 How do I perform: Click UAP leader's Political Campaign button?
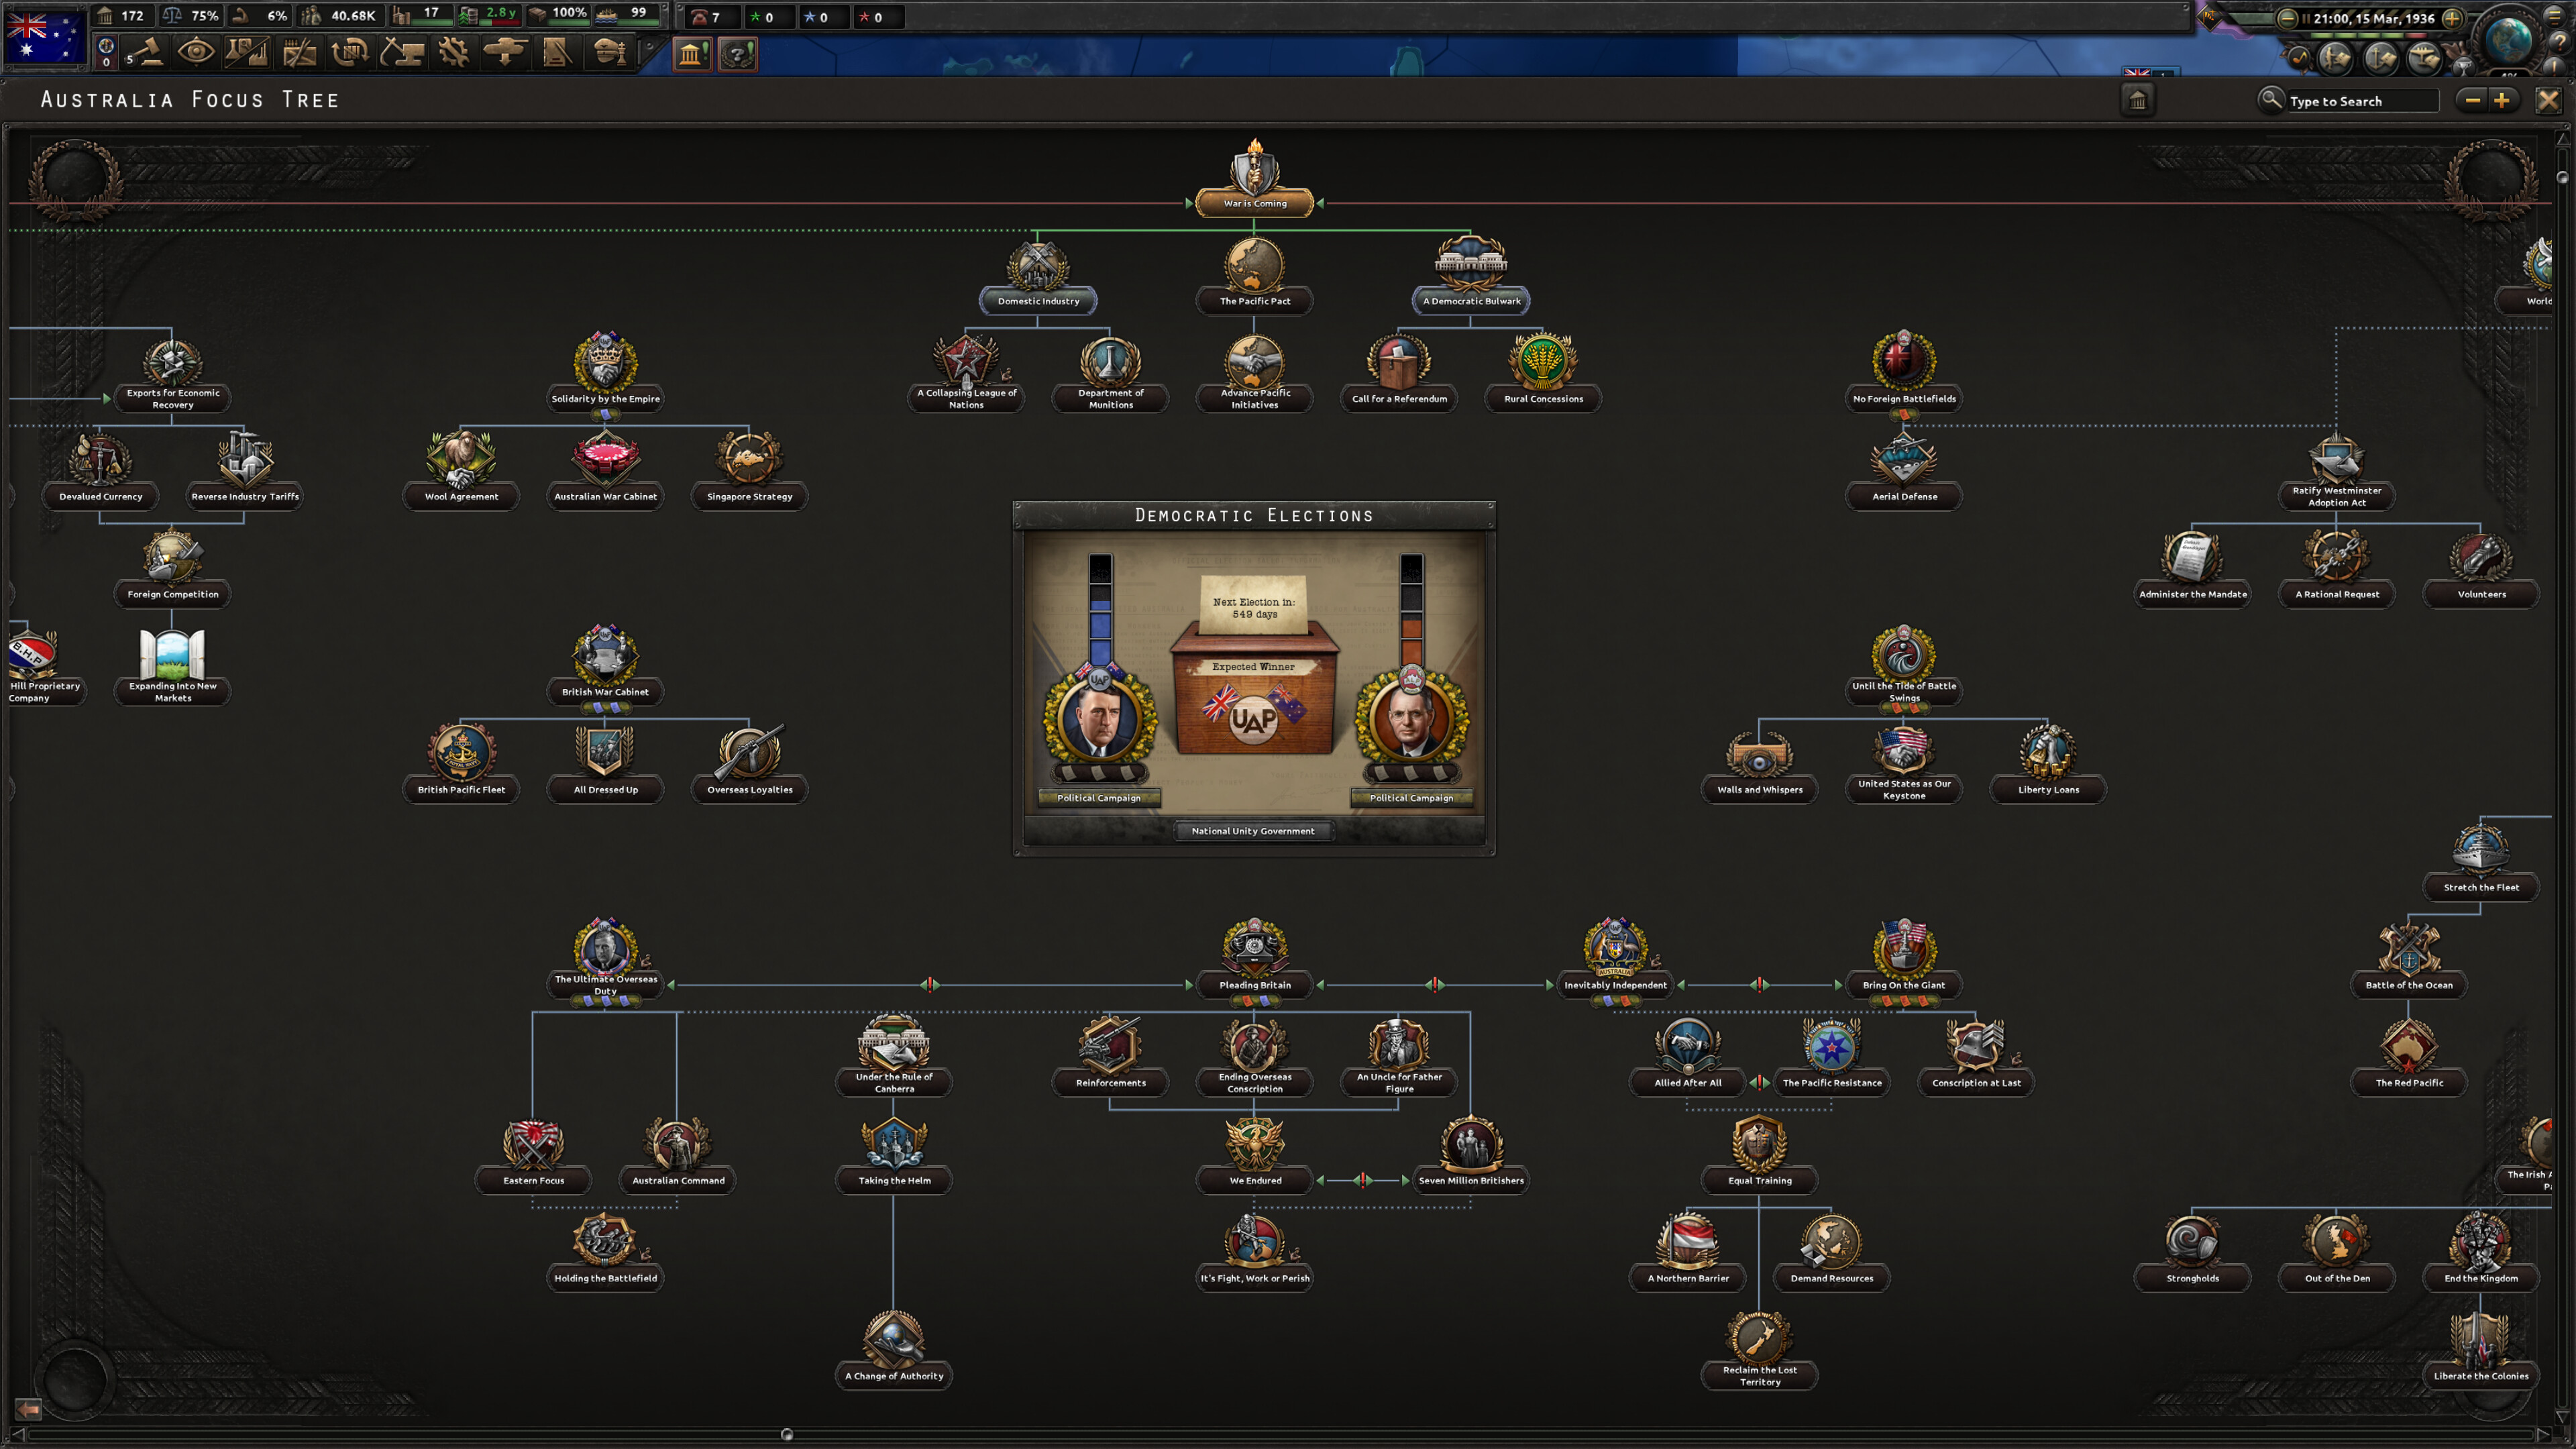pyautogui.click(x=1098, y=798)
